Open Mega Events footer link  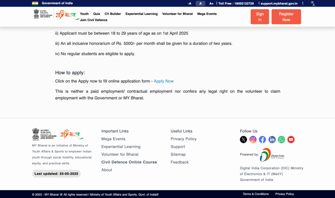pos(113,139)
